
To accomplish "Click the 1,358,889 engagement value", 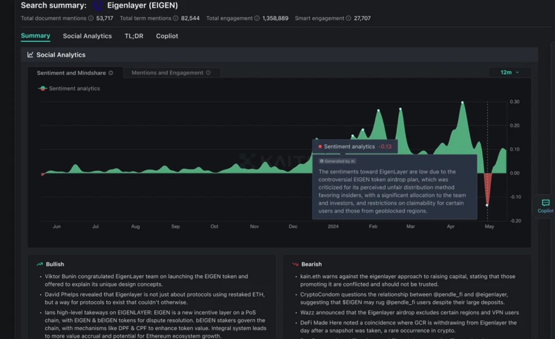I will (275, 18).
